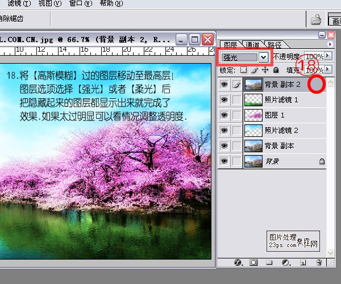This screenshot has height=284, width=341.
Task: Select the 背景 副本 layer thumbnail
Action: (253, 146)
